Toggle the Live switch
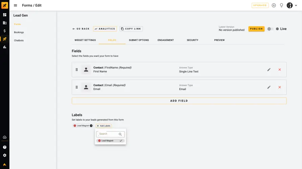This screenshot has width=302, height=169. pyautogui.click(x=270, y=29)
